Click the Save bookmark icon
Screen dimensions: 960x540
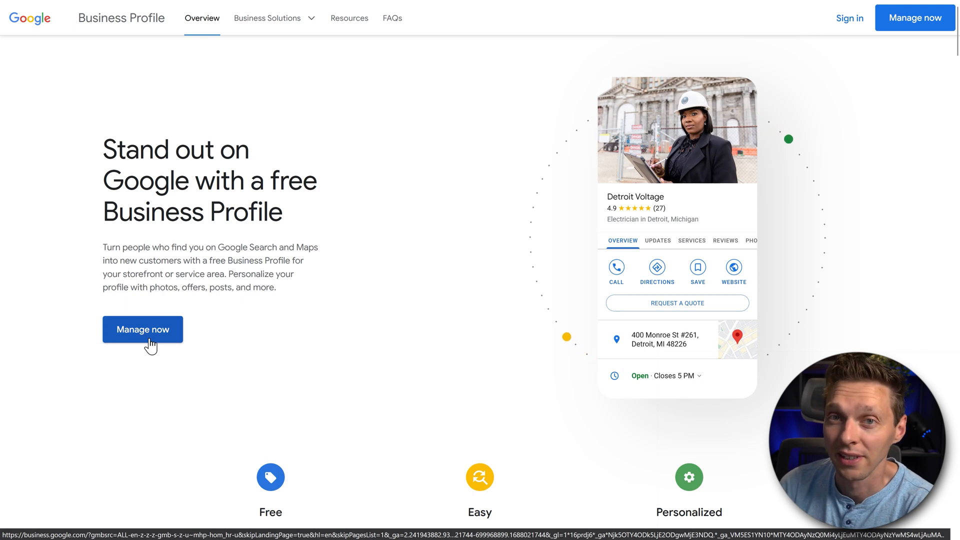click(698, 267)
